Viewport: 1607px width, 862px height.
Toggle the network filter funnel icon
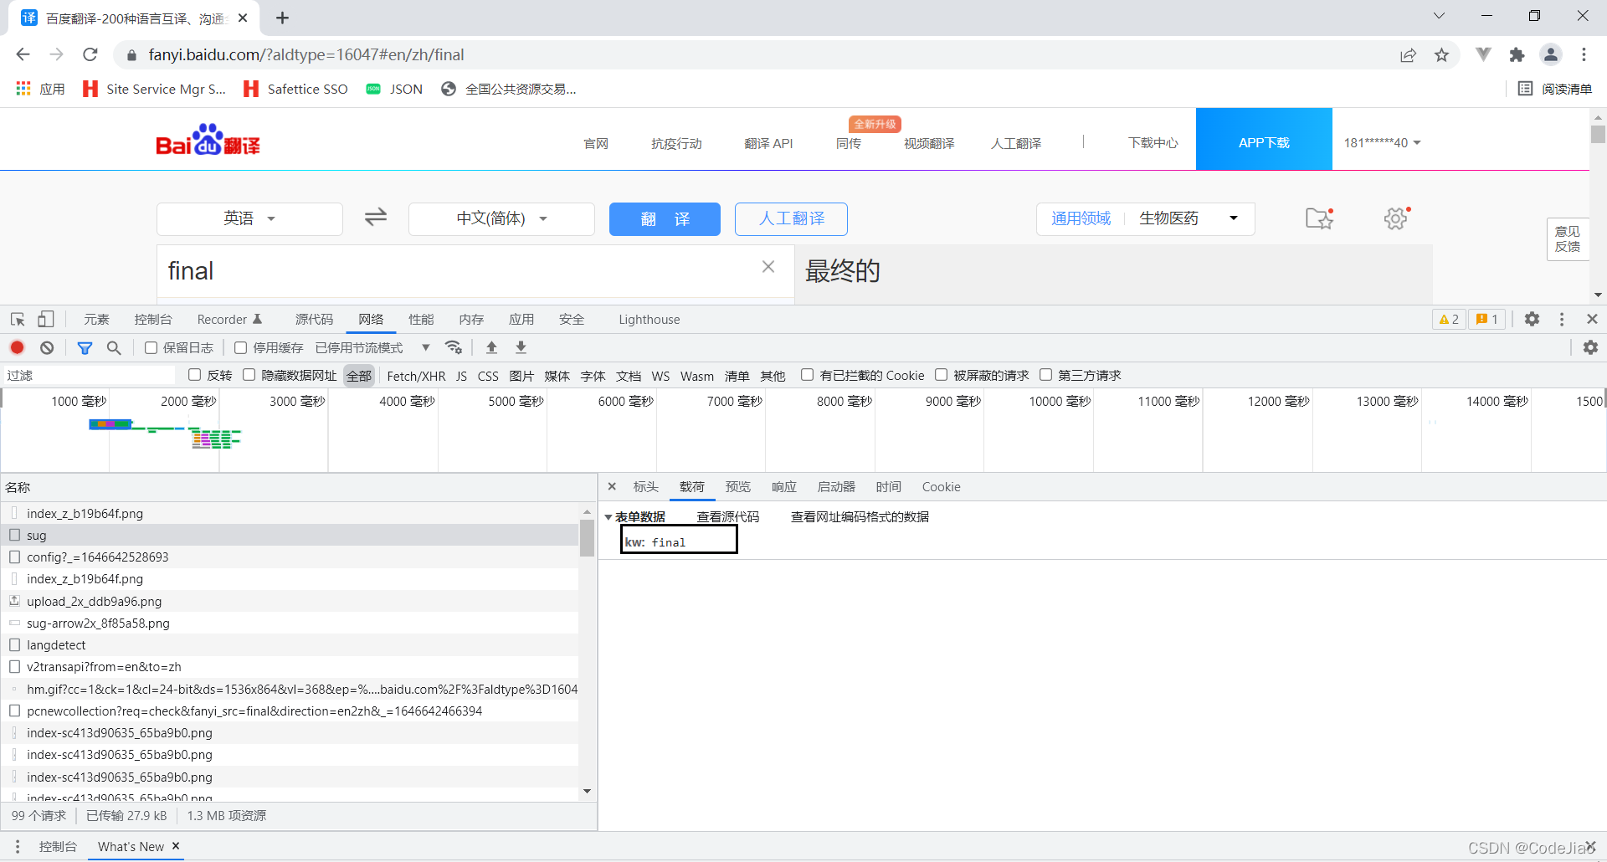[x=85, y=347]
